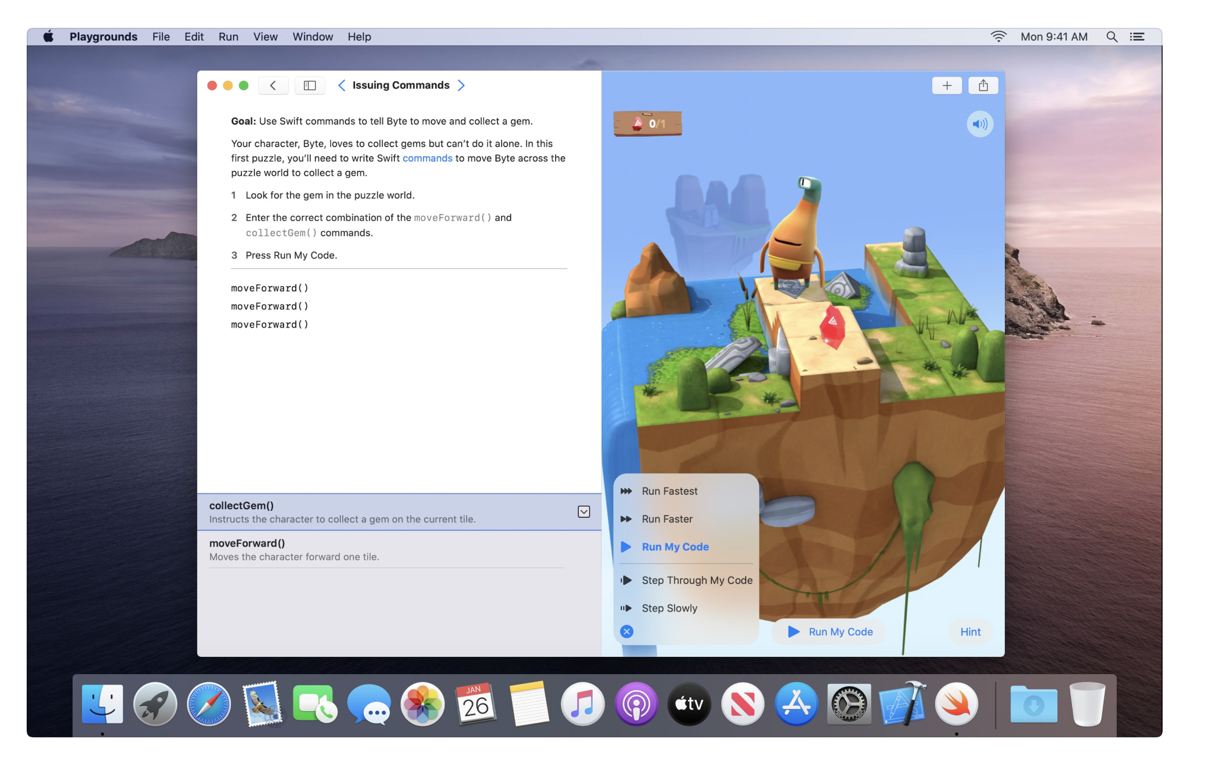The height and width of the screenshot is (771, 1209).
Task: Click the plus add button in live view
Action: point(947,86)
